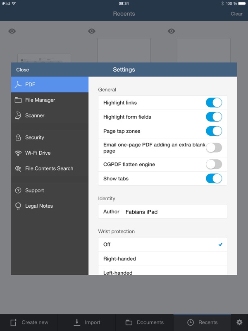Open File Manager settings folder icon
Screen dimensions: 248x331
[18, 100]
